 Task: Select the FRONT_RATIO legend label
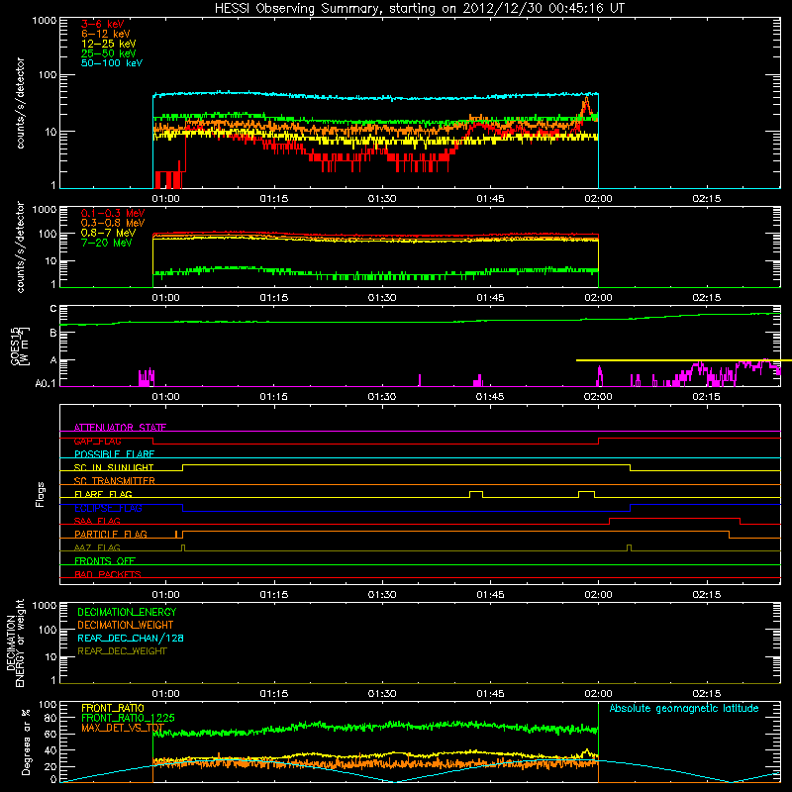coord(113,708)
